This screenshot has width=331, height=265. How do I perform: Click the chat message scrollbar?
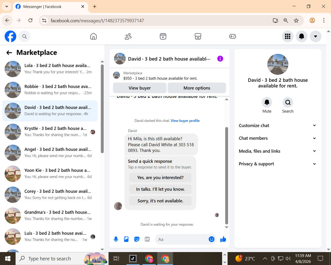coord(227,176)
